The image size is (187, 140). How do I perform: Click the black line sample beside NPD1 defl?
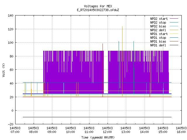(174, 45)
